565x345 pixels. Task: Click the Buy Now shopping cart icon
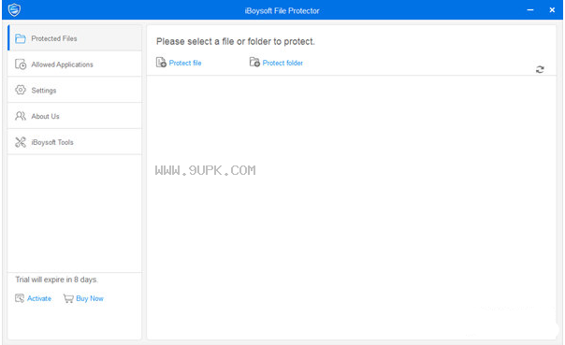[x=68, y=298]
